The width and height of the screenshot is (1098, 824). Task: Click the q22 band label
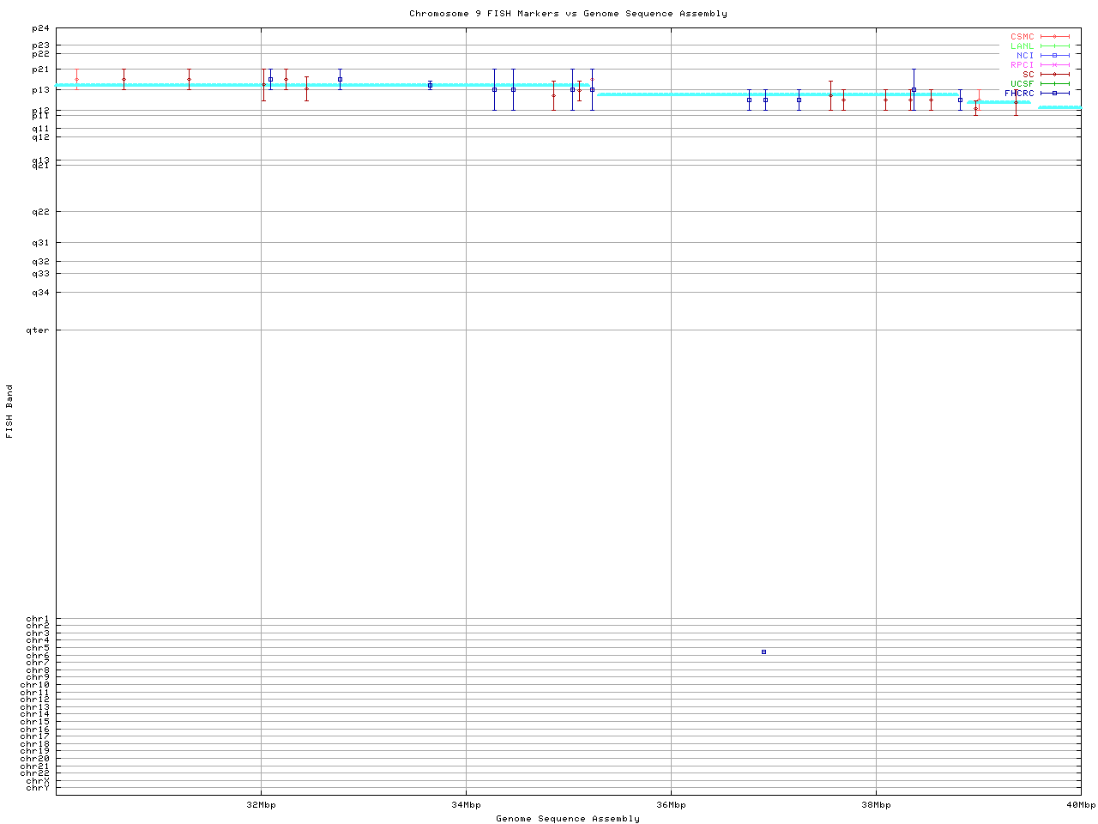pos(40,212)
